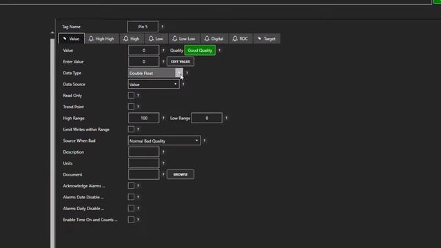Open help icon next to Tag Name
Screen dimensions: 441x248
[x=163, y=27]
